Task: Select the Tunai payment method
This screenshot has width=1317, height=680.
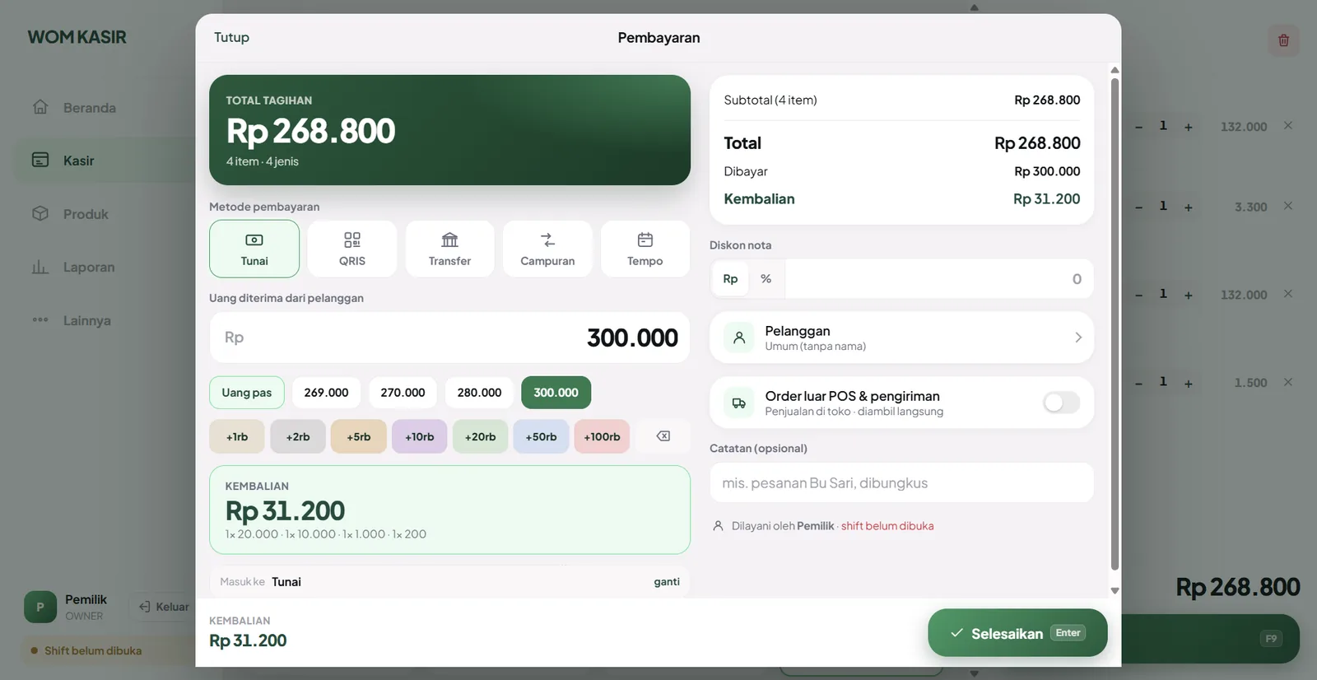Action: tap(254, 249)
